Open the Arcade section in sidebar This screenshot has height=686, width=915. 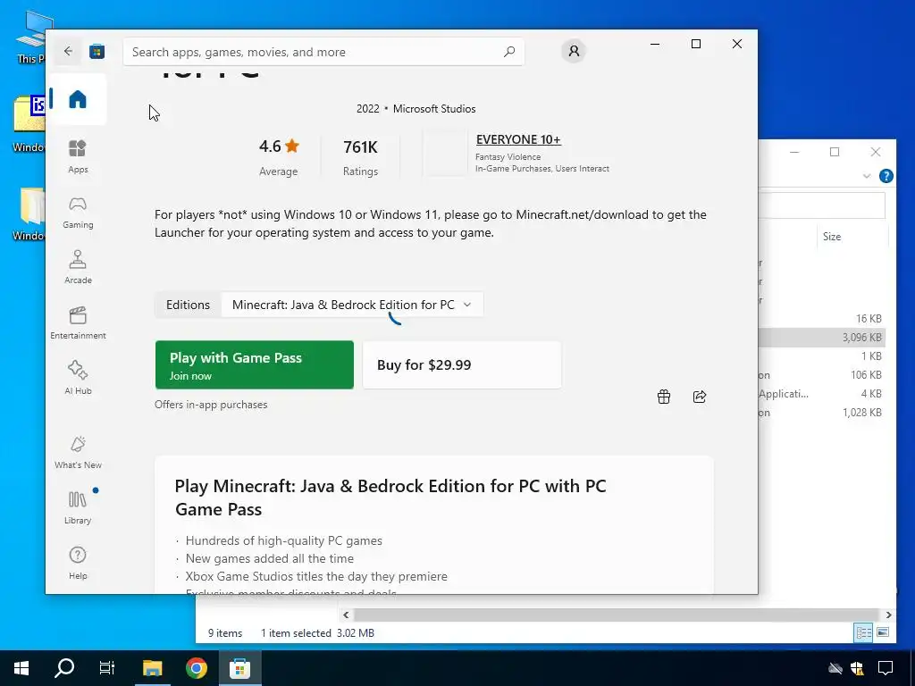point(78,267)
